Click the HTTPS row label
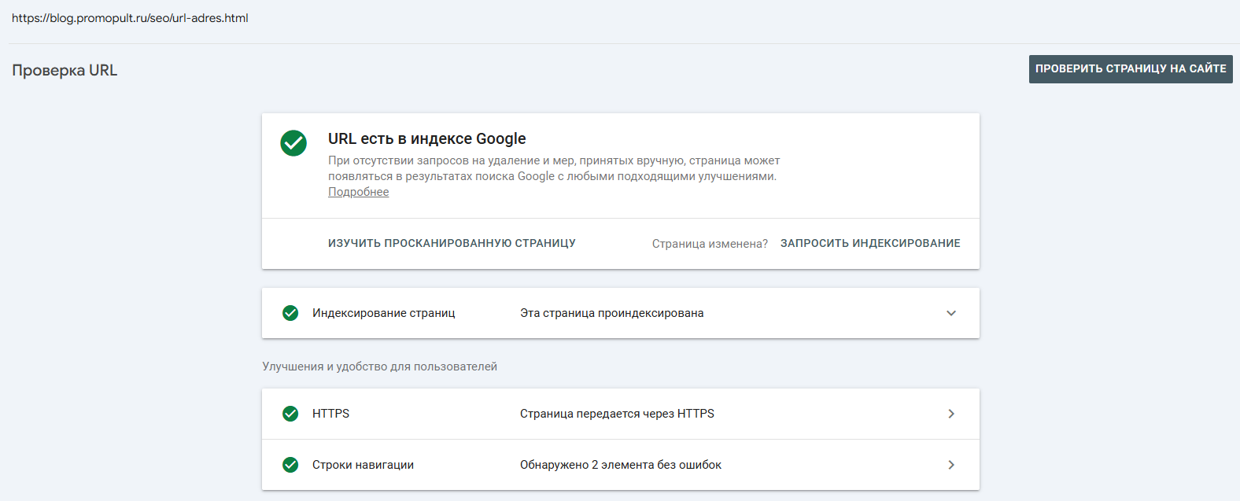This screenshot has width=1240, height=501. click(330, 414)
